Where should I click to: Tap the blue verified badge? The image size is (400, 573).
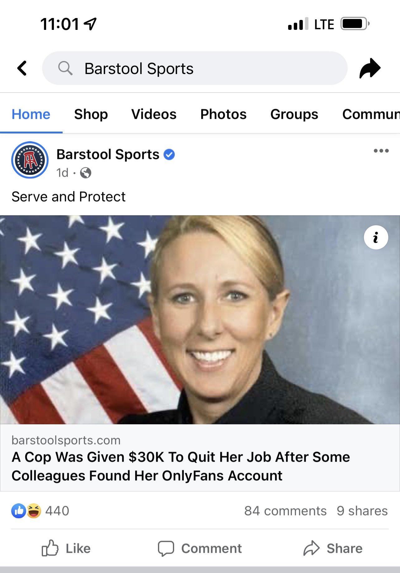click(169, 155)
